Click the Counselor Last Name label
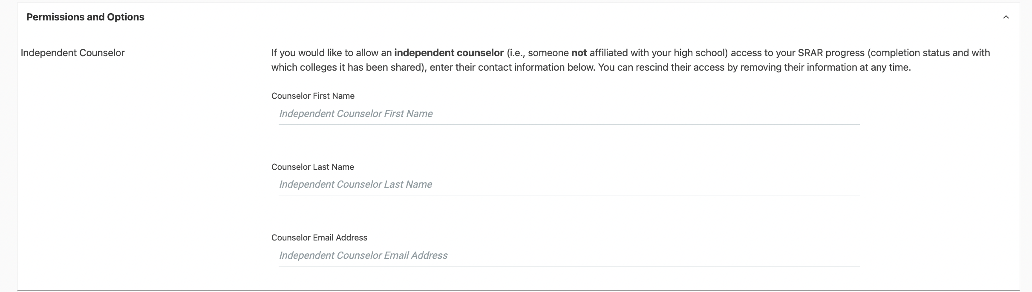The image size is (1032, 292). coord(312,167)
